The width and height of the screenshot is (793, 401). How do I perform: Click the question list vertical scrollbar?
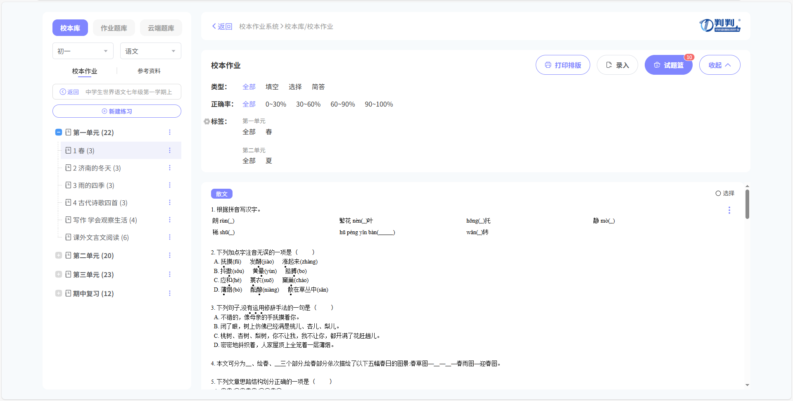click(x=747, y=204)
